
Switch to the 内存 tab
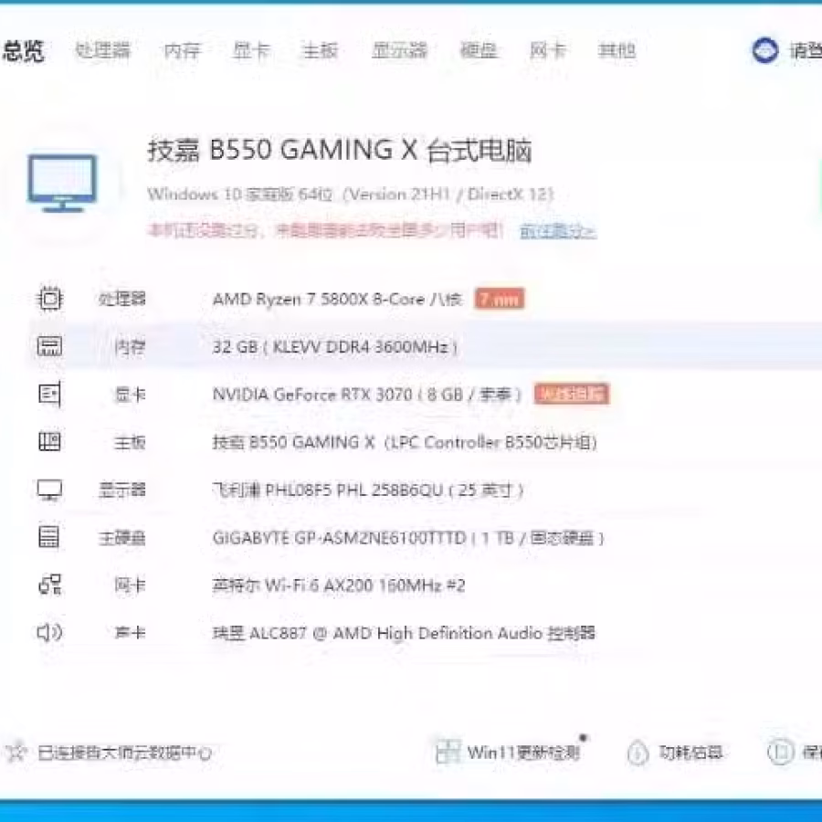[x=183, y=51]
